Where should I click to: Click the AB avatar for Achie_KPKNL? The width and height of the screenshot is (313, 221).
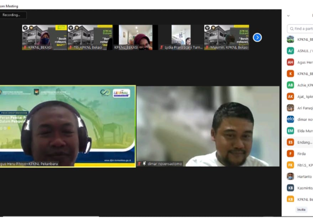(291, 85)
